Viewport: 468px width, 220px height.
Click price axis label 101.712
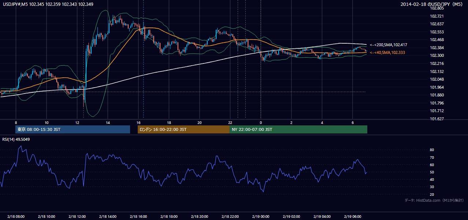pos(437,111)
